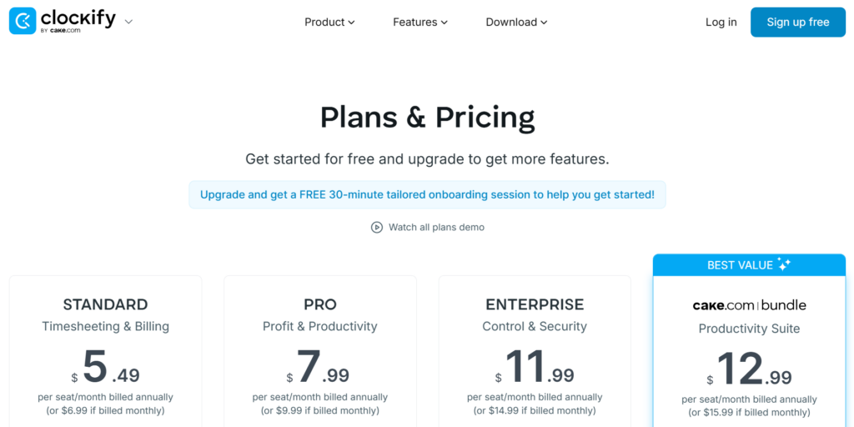Click the play icon beside Watch demo
This screenshot has height=427, width=854.
(377, 227)
